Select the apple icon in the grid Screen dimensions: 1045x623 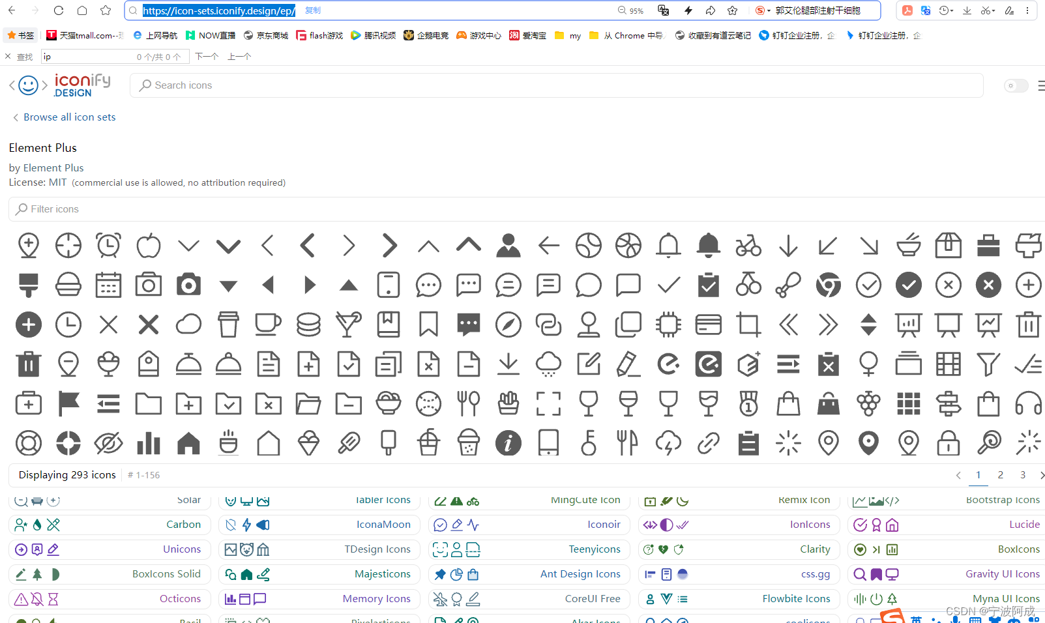click(149, 246)
